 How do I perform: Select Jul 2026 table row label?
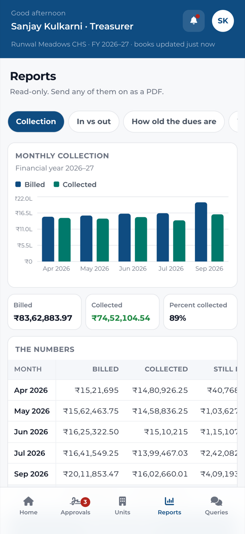pos(30,453)
